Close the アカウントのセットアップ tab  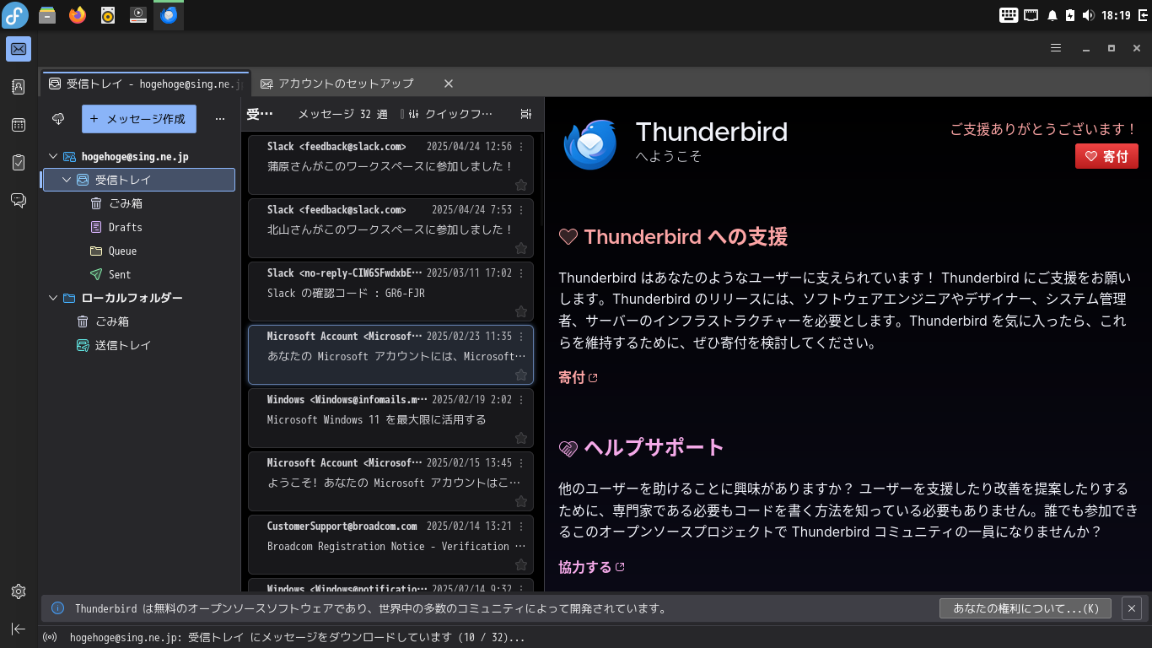(x=449, y=84)
